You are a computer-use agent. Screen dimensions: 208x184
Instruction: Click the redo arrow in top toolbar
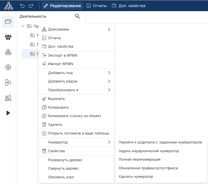pos(31,6)
